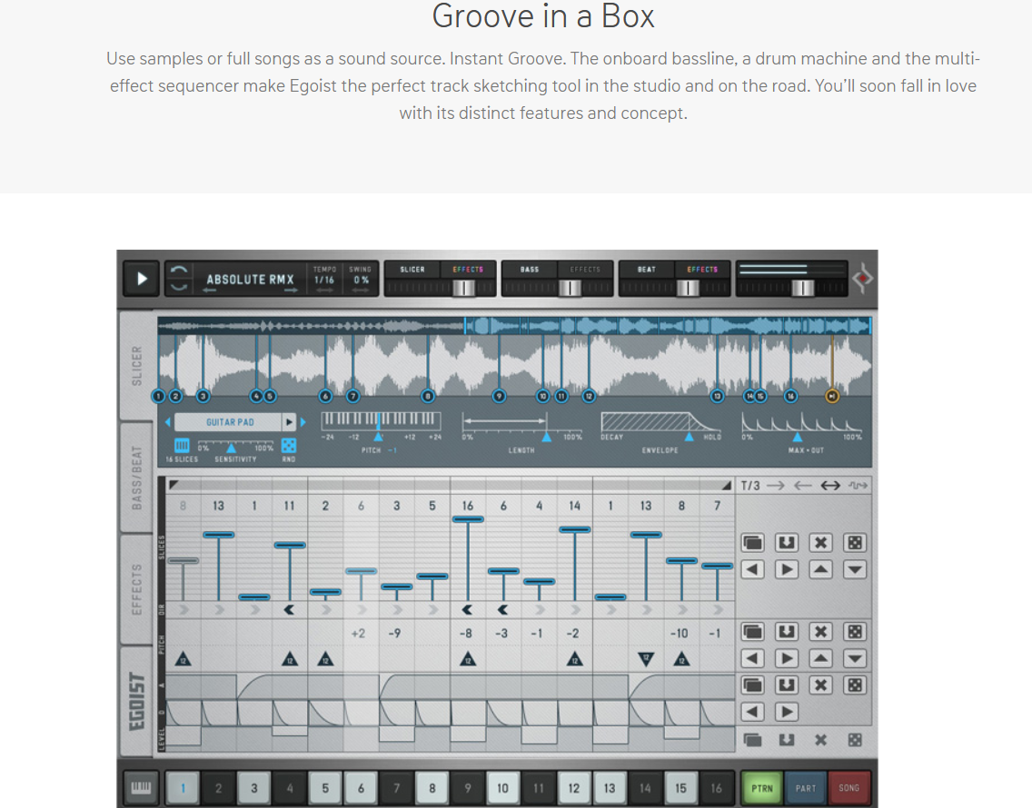Select the forward arrow play direction
The height and width of the screenshot is (808, 1032).
tap(777, 486)
